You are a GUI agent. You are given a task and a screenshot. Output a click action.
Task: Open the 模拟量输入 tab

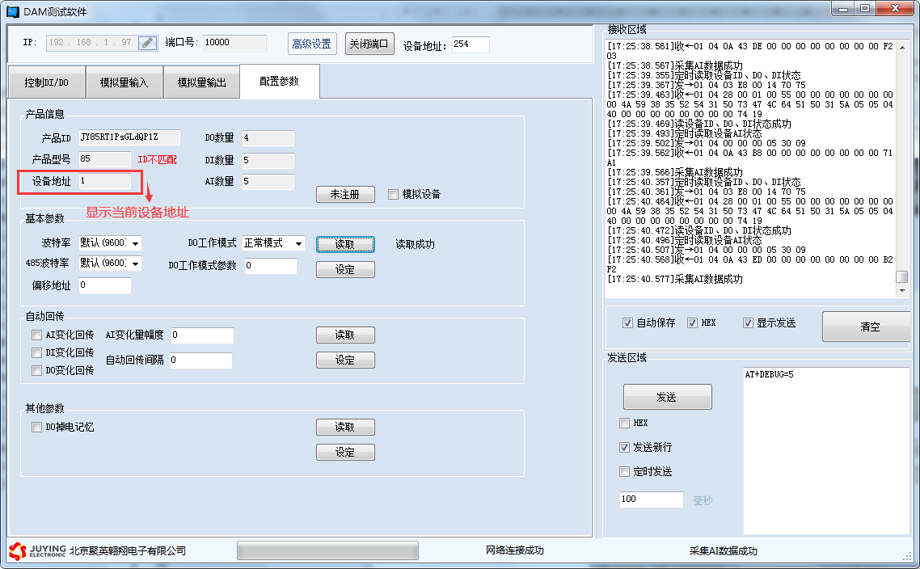tap(124, 82)
